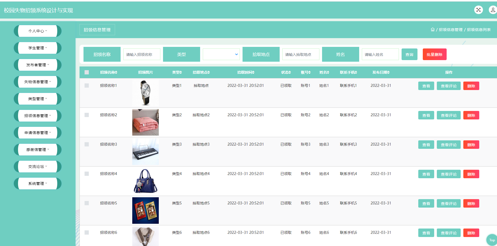Open the snack packages image thumbnail
Image resolution: width=497 pixels, height=246 pixels.
(x=146, y=211)
